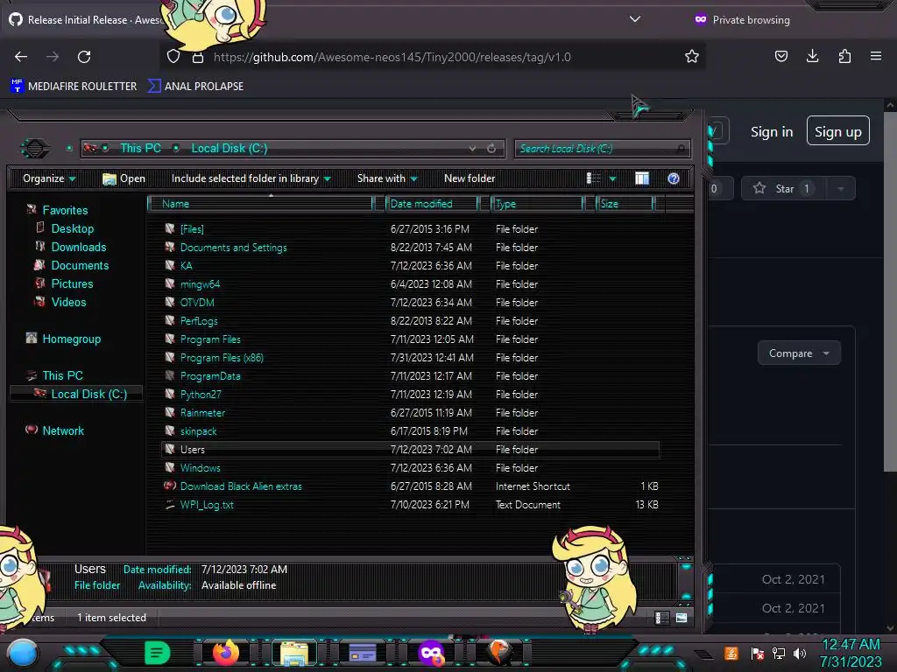Open Explorer address history dropdown arrow
Screen dimensions: 897x672
[x=472, y=149]
